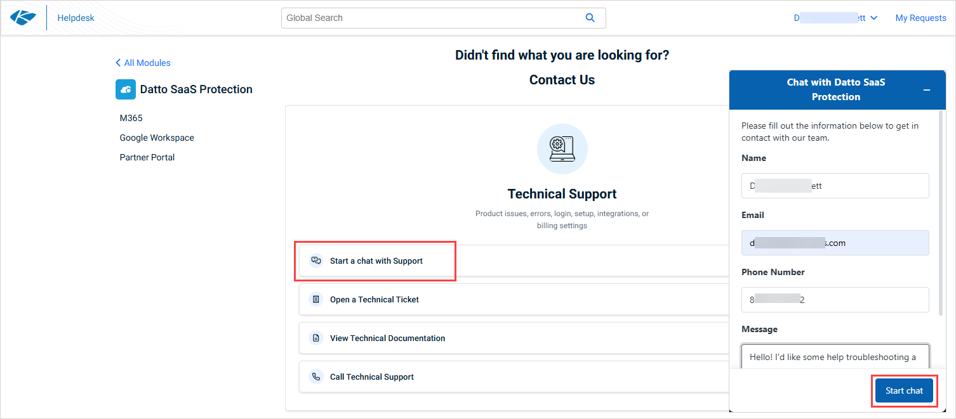Minimize the Datto SaaS Protection chat window
The image size is (956, 419).
pyautogui.click(x=926, y=90)
